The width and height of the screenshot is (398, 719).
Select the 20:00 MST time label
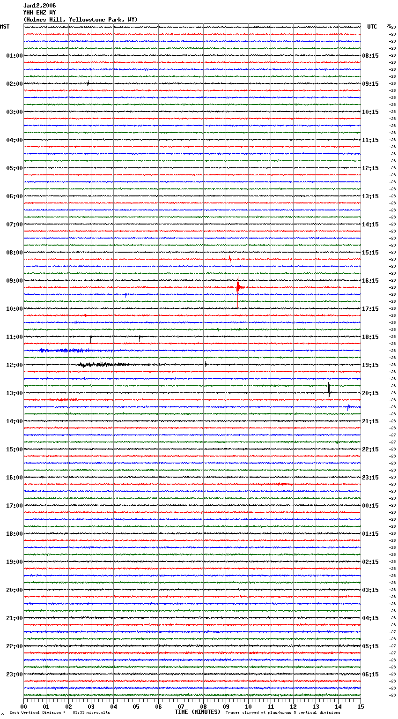click(14, 590)
